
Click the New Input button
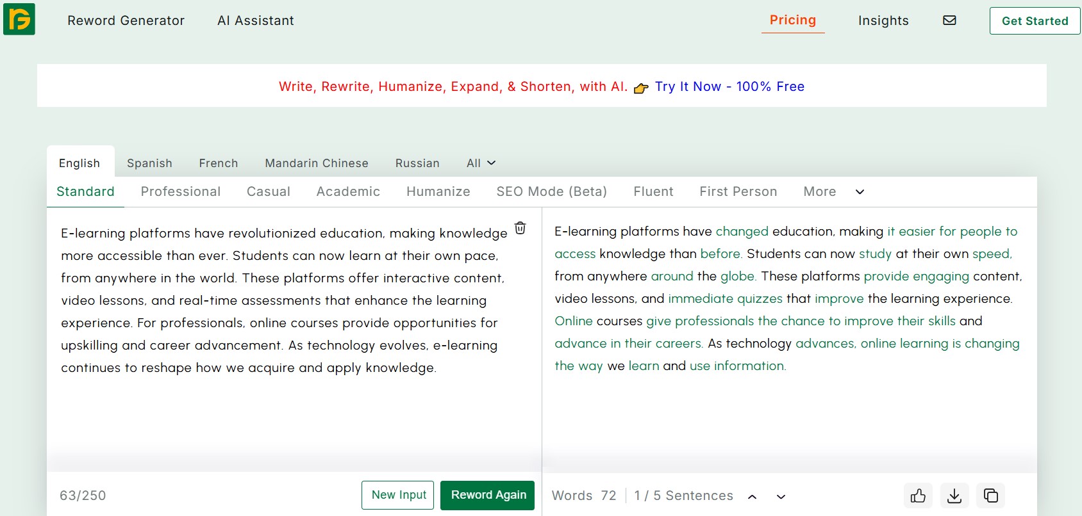[398, 495]
